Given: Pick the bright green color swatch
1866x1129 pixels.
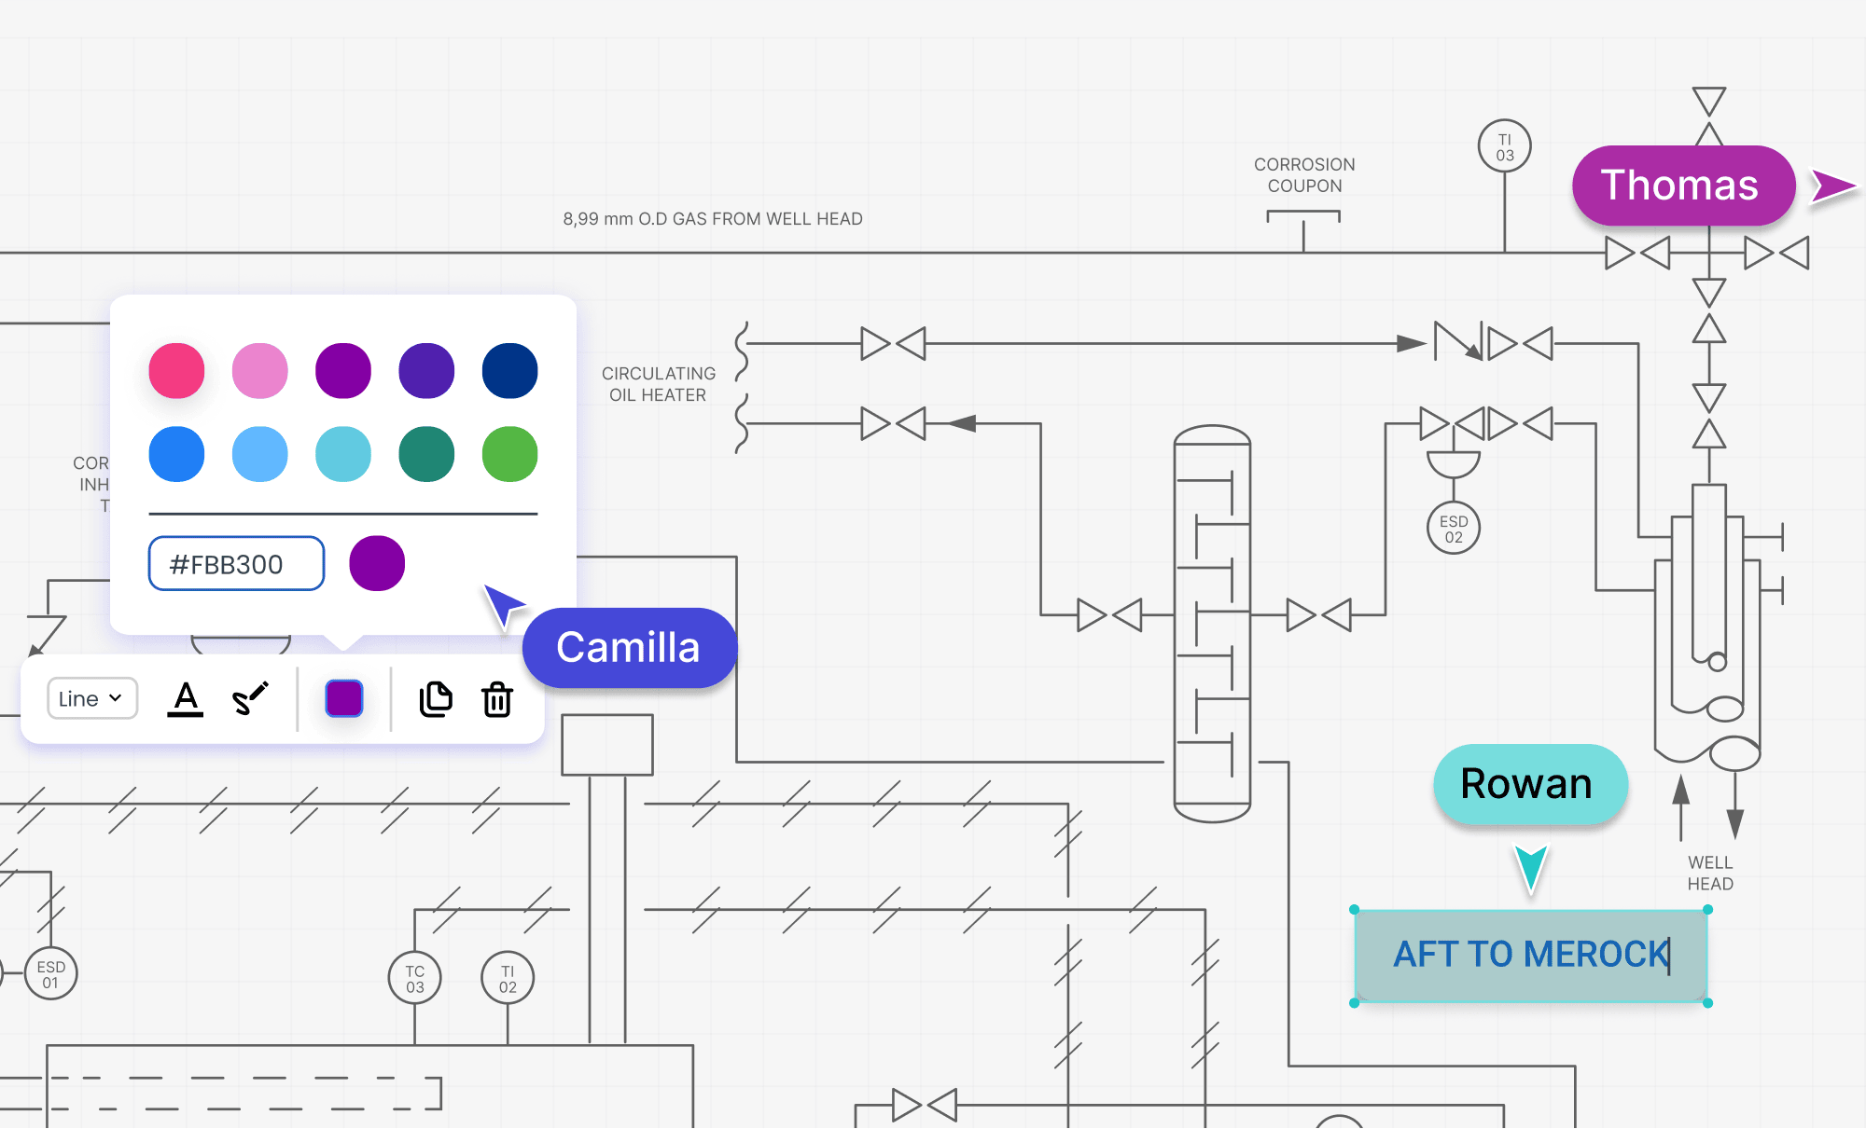Looking at the screenshot, I should [510, 454].
